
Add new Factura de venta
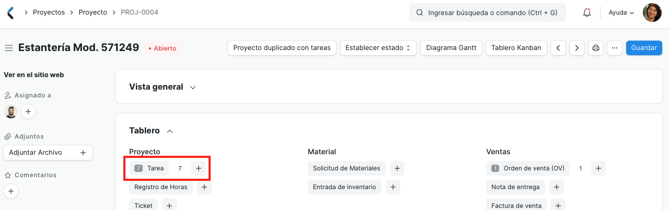click(x=558, y=206)
